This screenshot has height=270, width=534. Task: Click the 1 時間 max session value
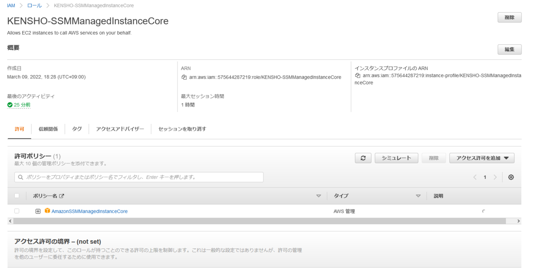click(188, 105)
